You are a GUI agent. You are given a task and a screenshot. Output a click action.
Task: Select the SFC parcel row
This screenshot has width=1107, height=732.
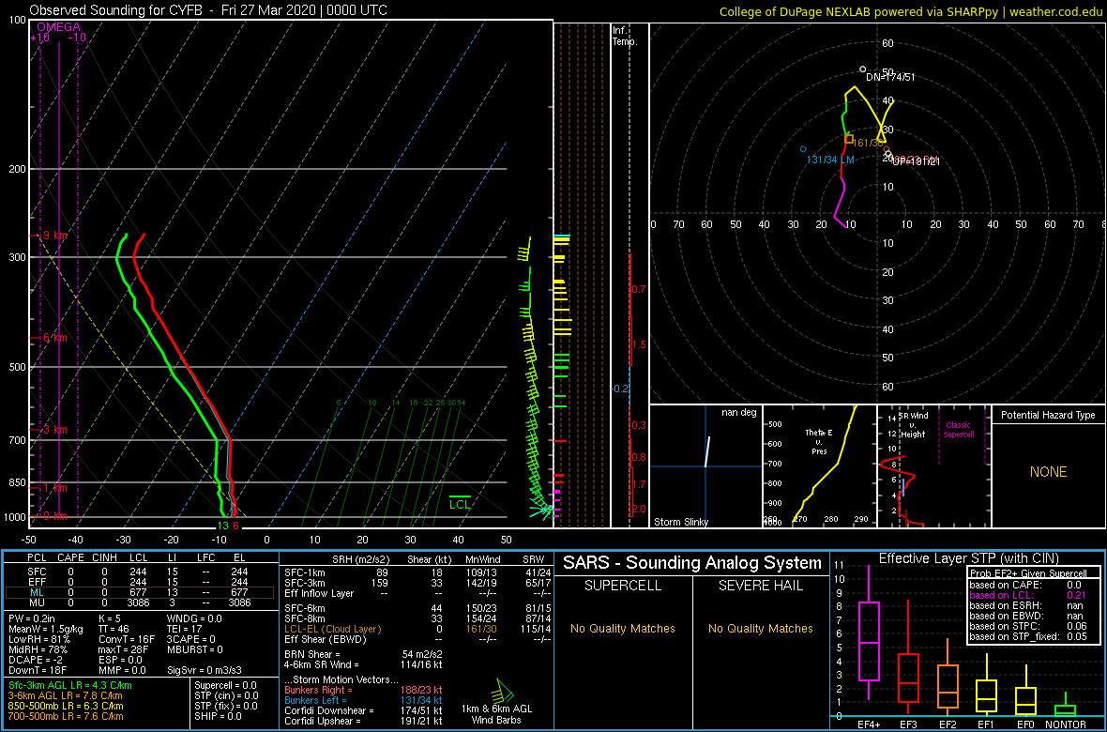140,571
